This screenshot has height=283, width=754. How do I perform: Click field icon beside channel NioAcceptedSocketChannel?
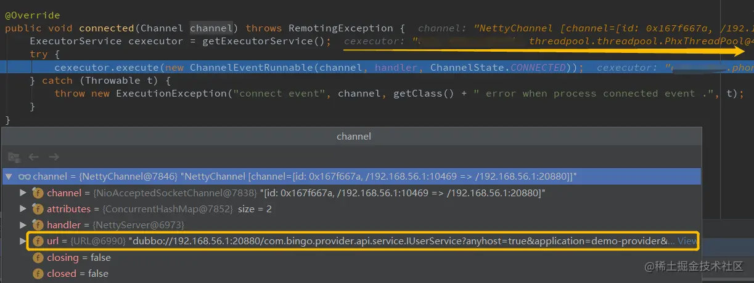38,193
